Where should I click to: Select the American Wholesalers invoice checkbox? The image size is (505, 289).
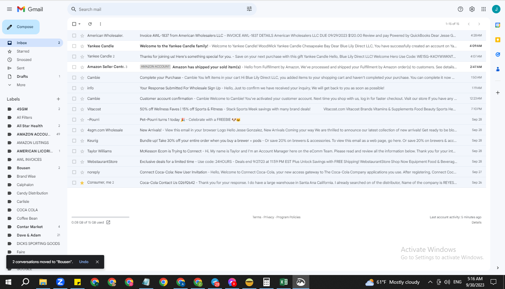(74, 35)
